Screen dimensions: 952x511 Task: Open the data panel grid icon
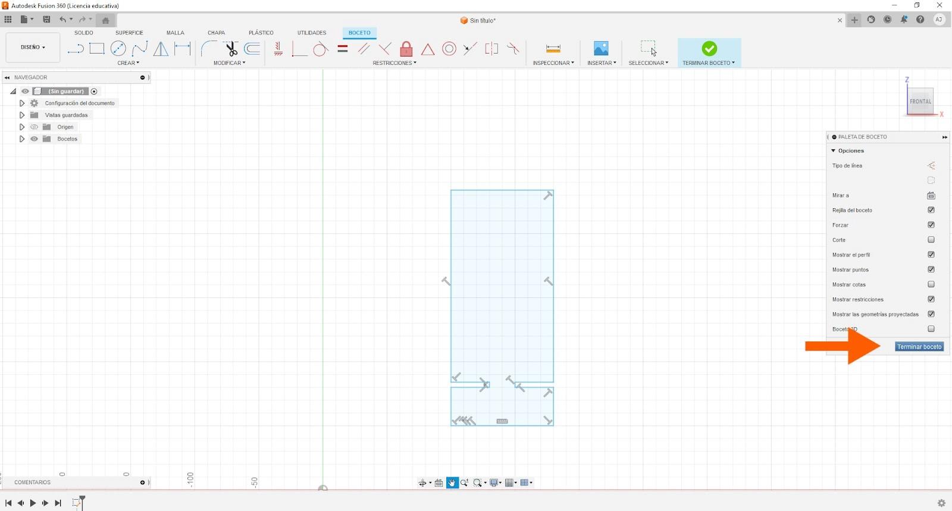coord(8,20)
